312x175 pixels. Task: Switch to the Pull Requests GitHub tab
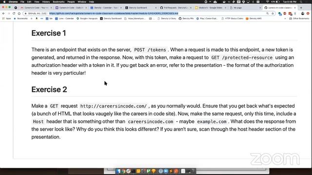click(175, 8)
